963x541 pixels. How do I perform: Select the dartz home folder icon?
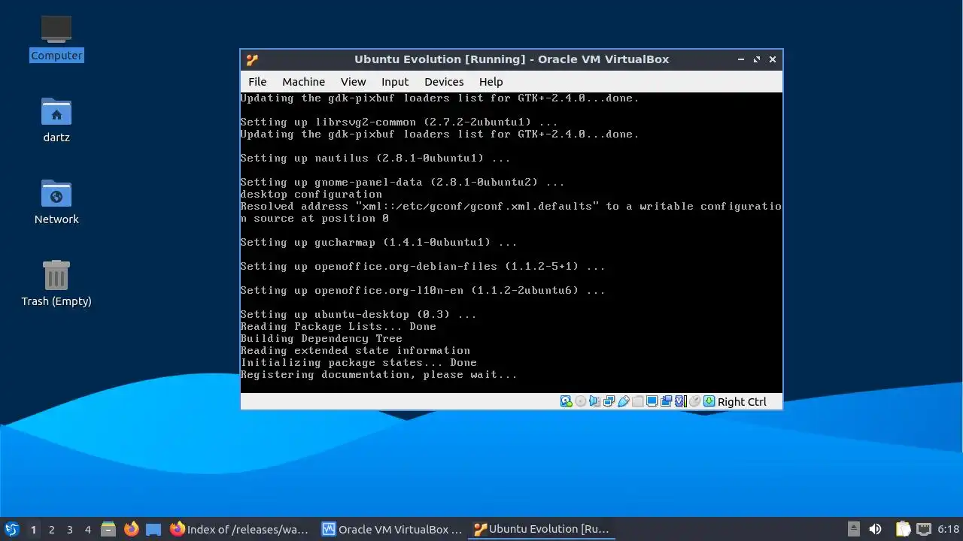[56, 119]
